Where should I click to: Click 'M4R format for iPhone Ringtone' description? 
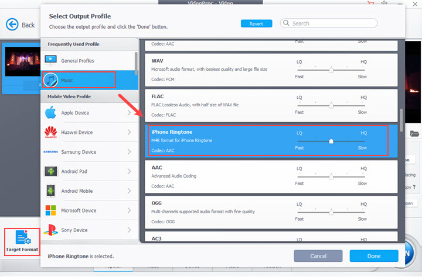[x=182, y=140]
